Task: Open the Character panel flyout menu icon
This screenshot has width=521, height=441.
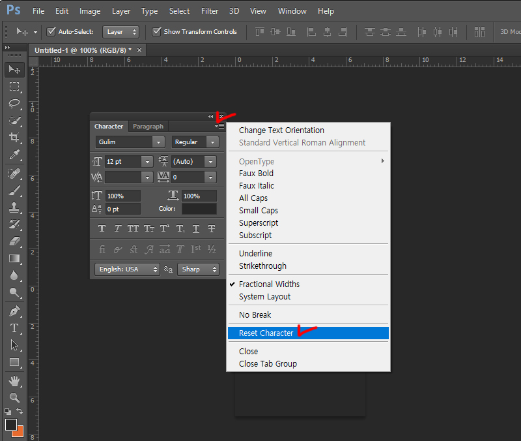Action: coord(219,127)
